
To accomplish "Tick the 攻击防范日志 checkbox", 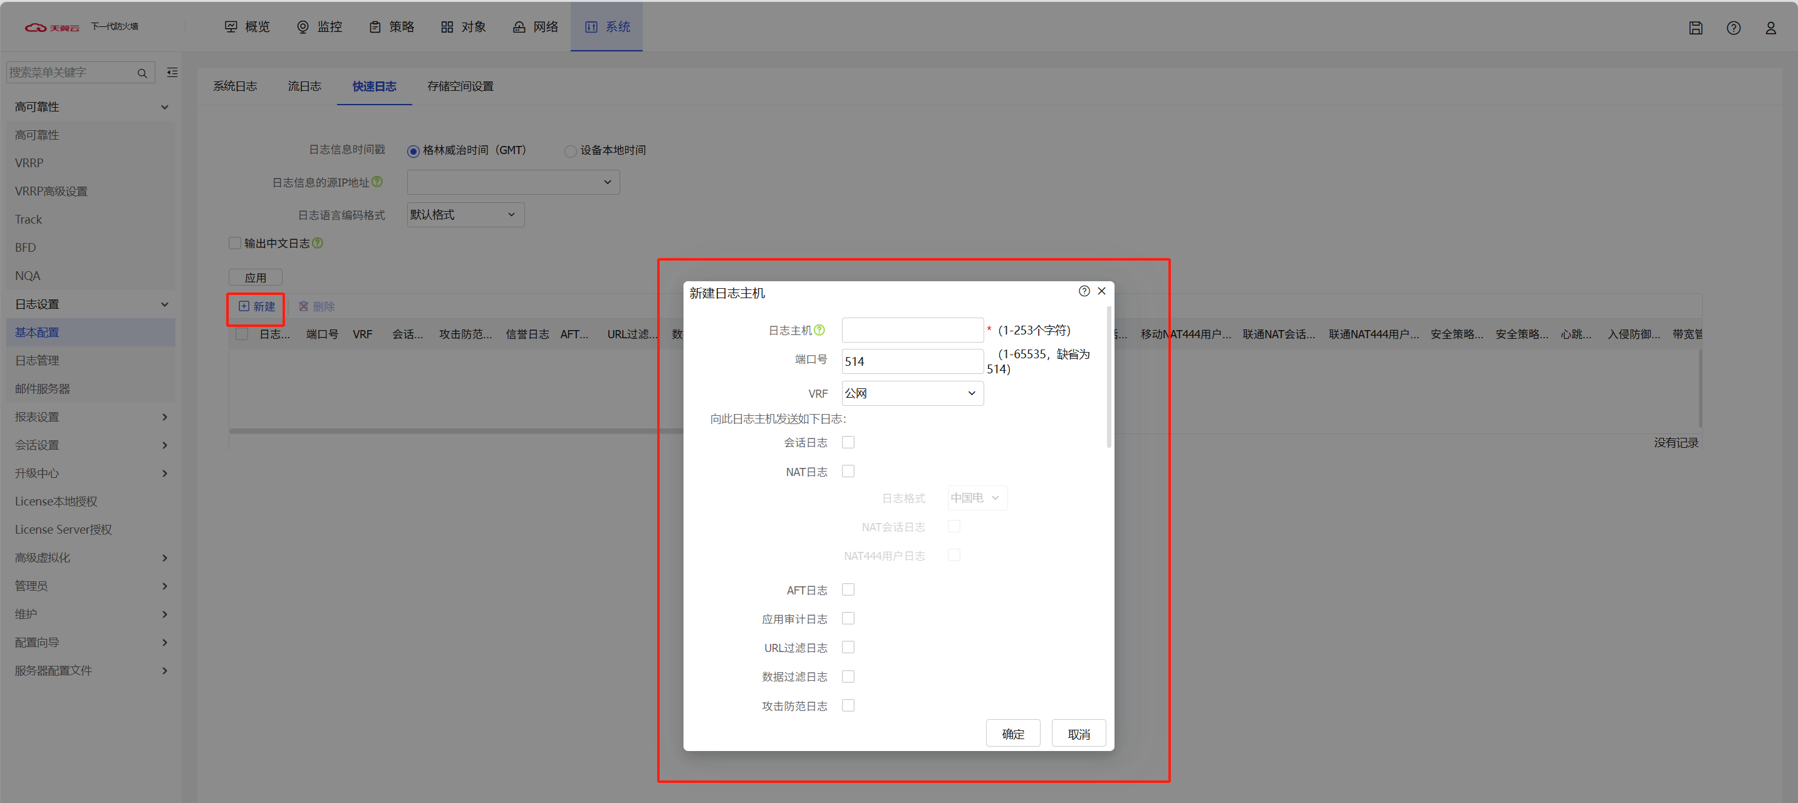I will (848, 705).
